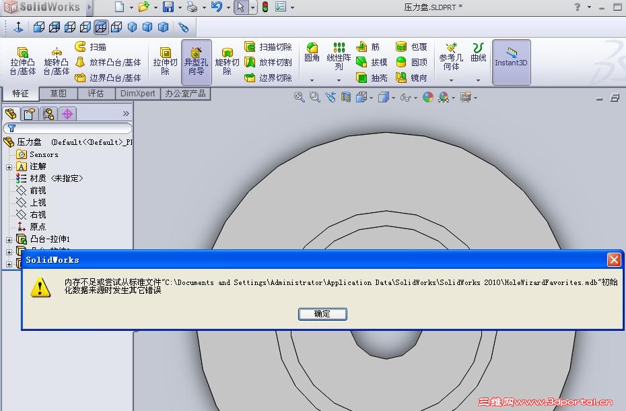Click the Edit Appearance color ball icon
626x411 pixels.
pyautogui.click(x=428, y=97)
